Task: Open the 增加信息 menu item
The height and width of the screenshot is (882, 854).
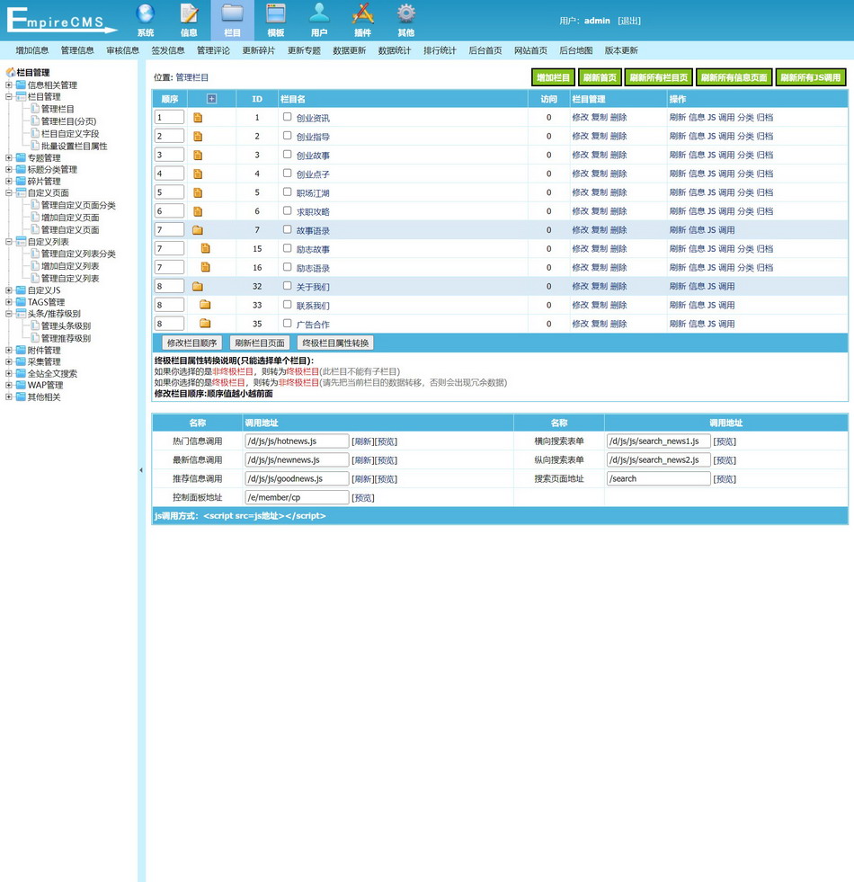Action: [32, 50]
